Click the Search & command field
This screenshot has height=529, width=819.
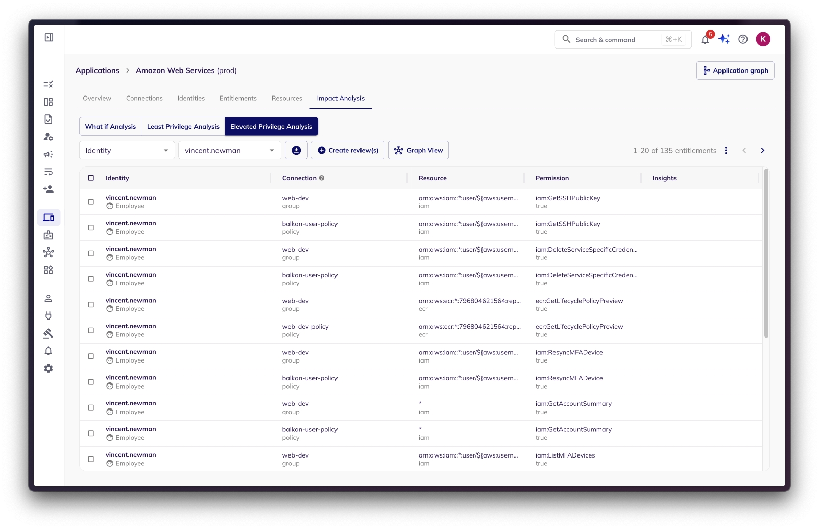point(622,39)
